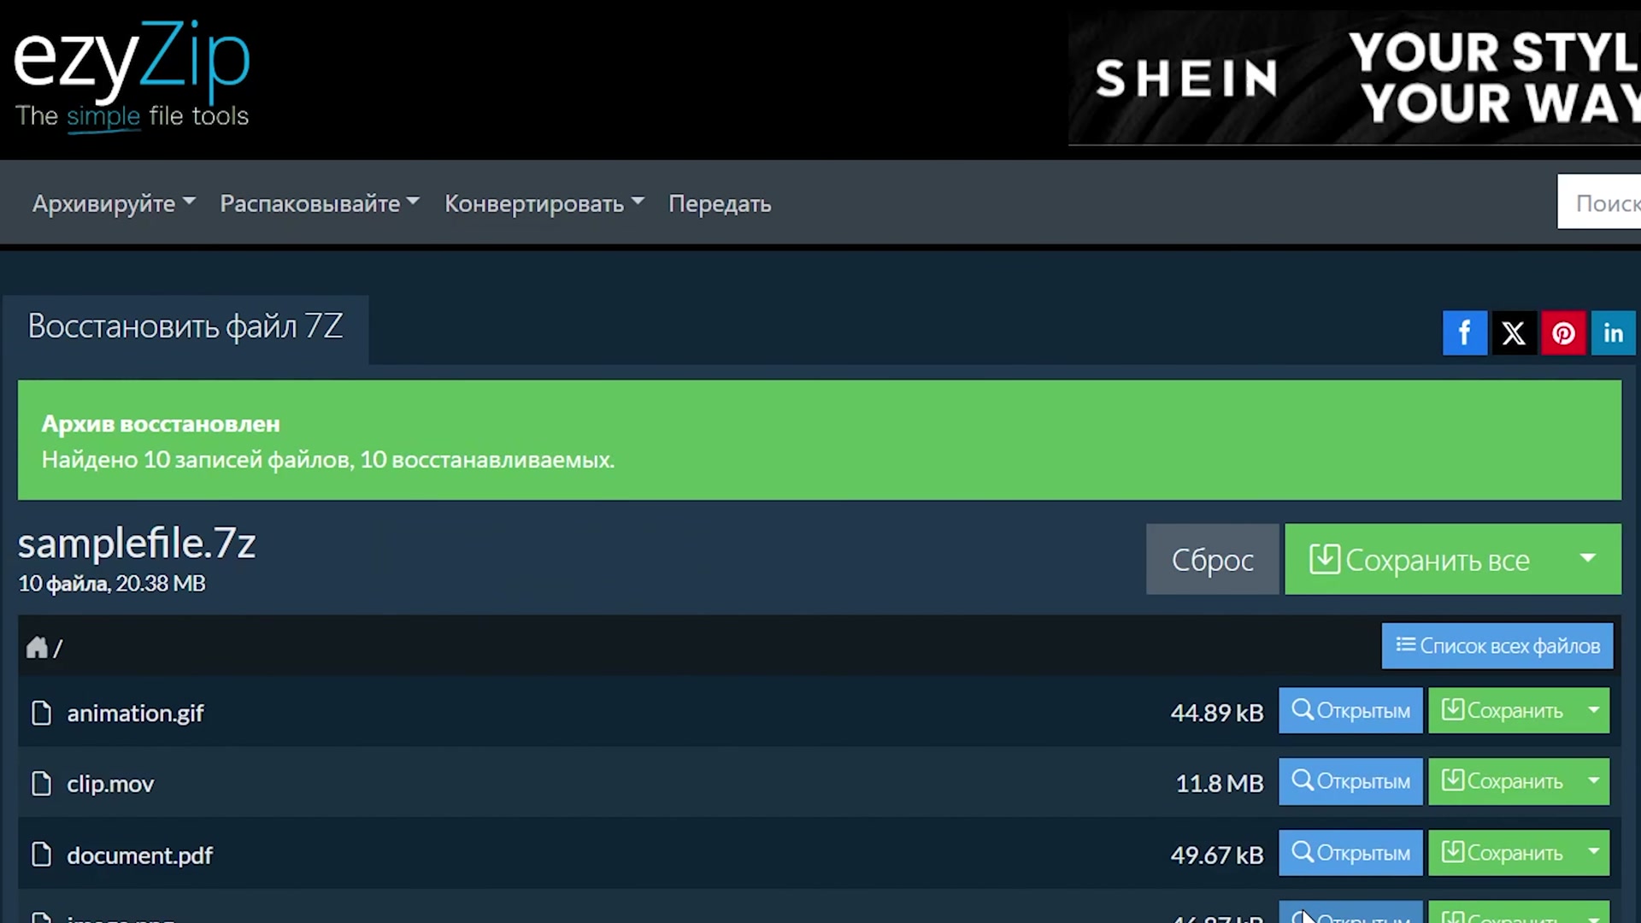Click file icon next to clip.mov

[41, 783]
